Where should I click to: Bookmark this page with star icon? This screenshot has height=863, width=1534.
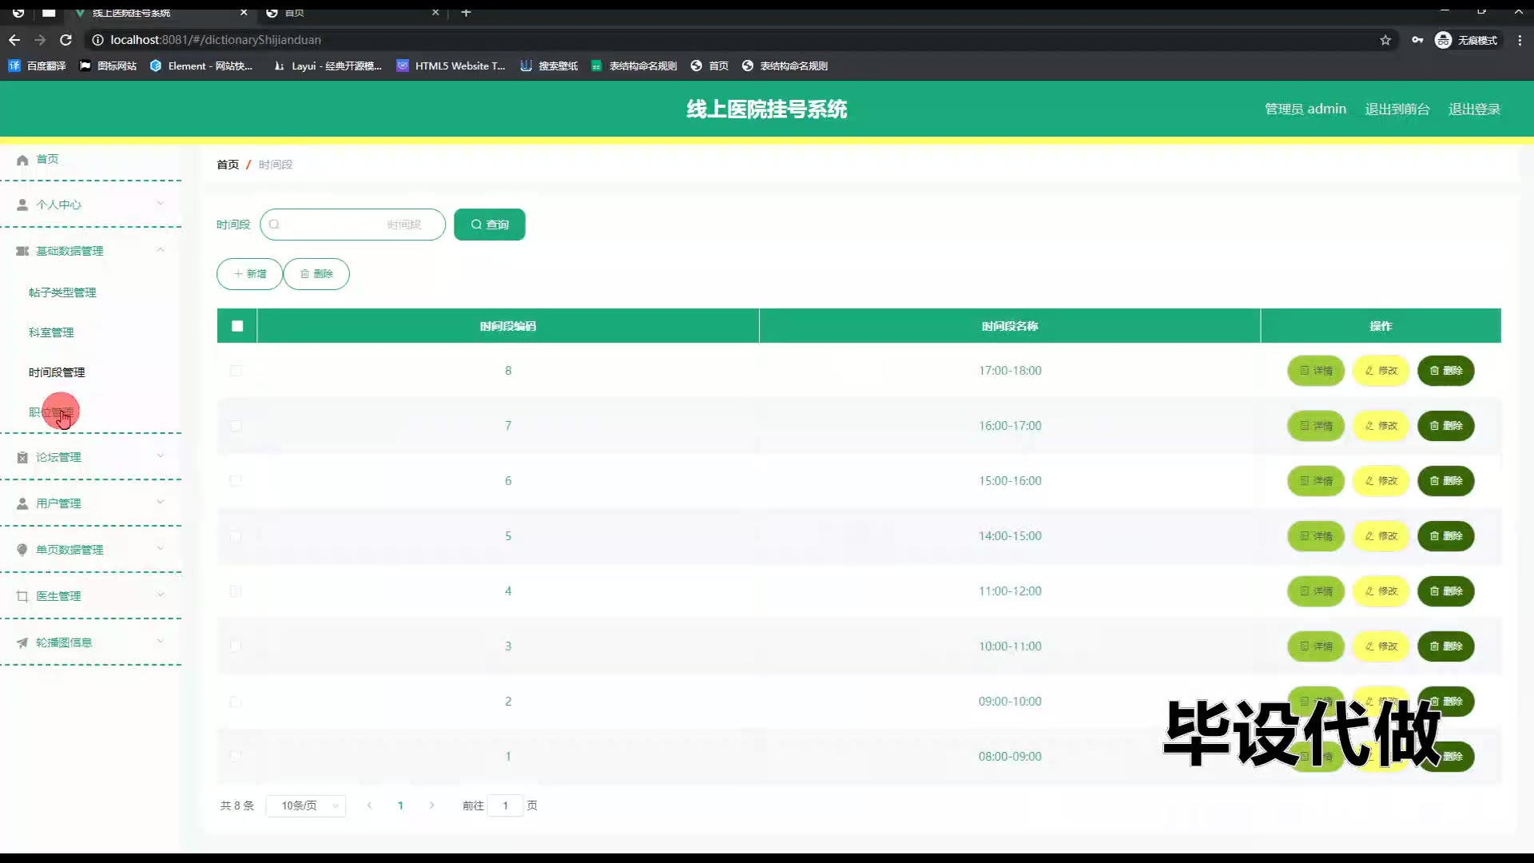point(1385,40)
